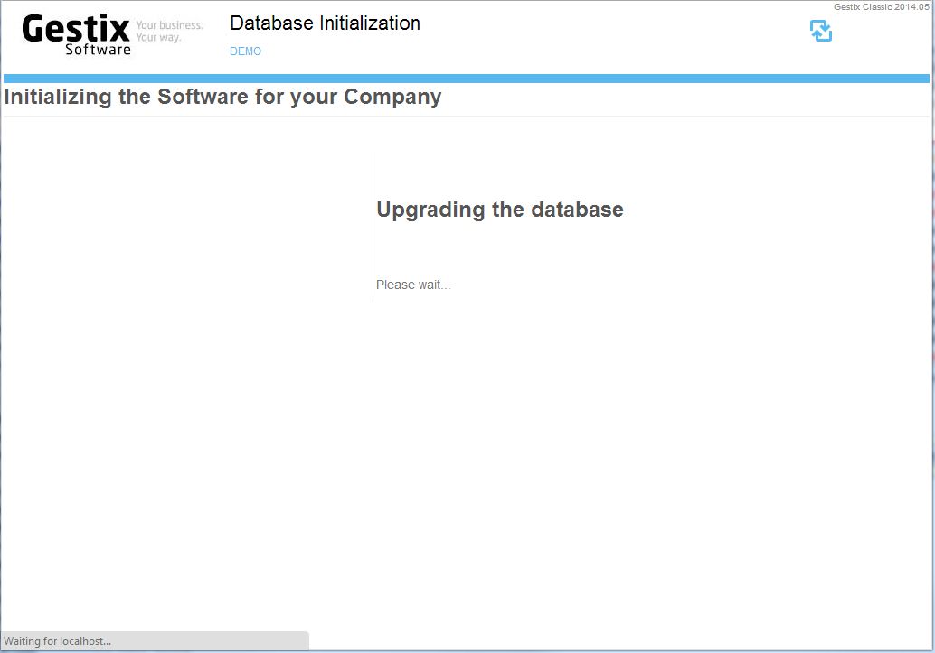Click the Gestix logo
The image size is (935, 653).
[76, 34]
